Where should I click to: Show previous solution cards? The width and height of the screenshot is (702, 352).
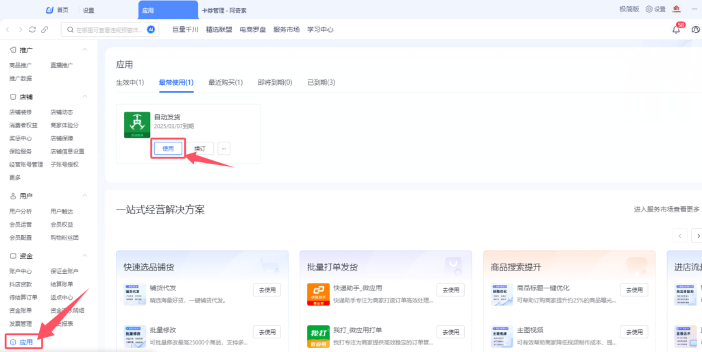coord(679,236)
